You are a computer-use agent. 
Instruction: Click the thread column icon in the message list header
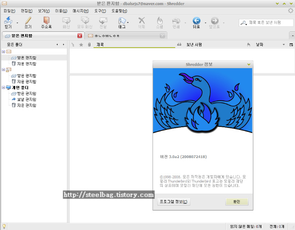(x=73, y=45)
